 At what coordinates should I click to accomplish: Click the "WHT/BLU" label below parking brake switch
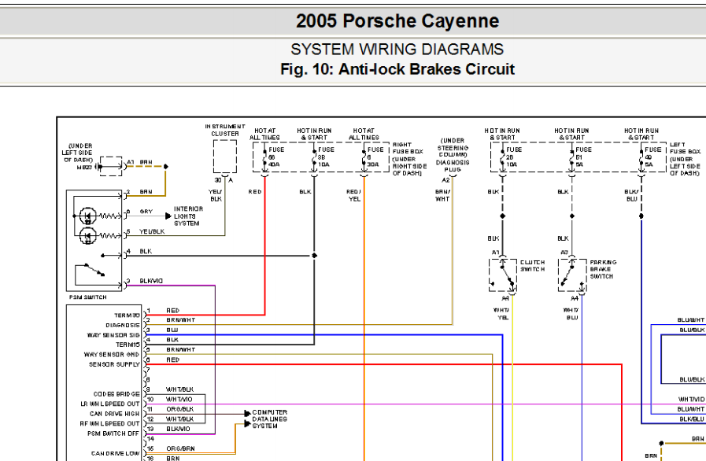pos(571,314)
